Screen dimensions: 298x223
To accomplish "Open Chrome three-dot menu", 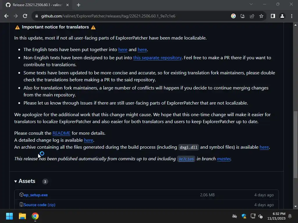I will 292,16.
